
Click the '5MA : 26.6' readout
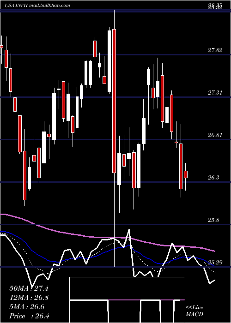click(27, 307)
